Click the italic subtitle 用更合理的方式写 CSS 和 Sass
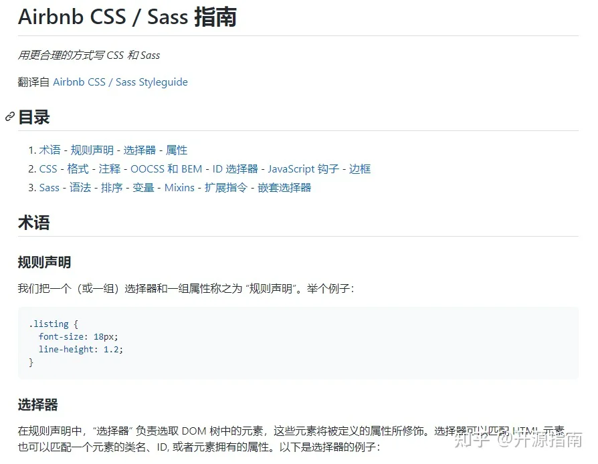Image resolution: width=598 pixels, height=464 pixels. pyautogui.click(x=89, y=55)
